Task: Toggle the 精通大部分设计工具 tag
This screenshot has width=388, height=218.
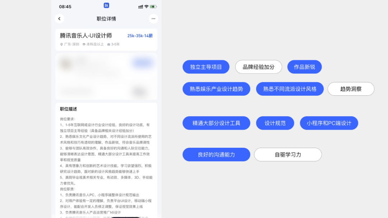Action: 216,123
